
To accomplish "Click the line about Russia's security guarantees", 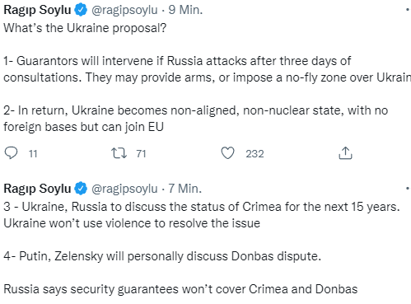I will click(x=180, y=289).
